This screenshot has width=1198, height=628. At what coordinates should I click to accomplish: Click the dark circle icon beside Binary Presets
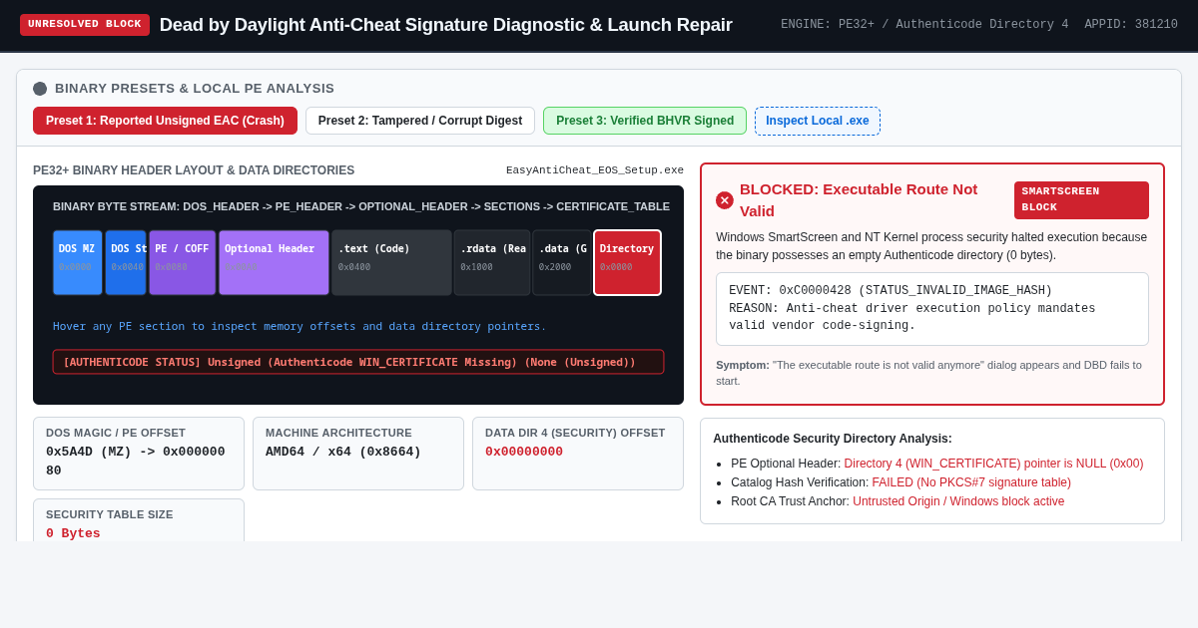[x=40, y=89]
